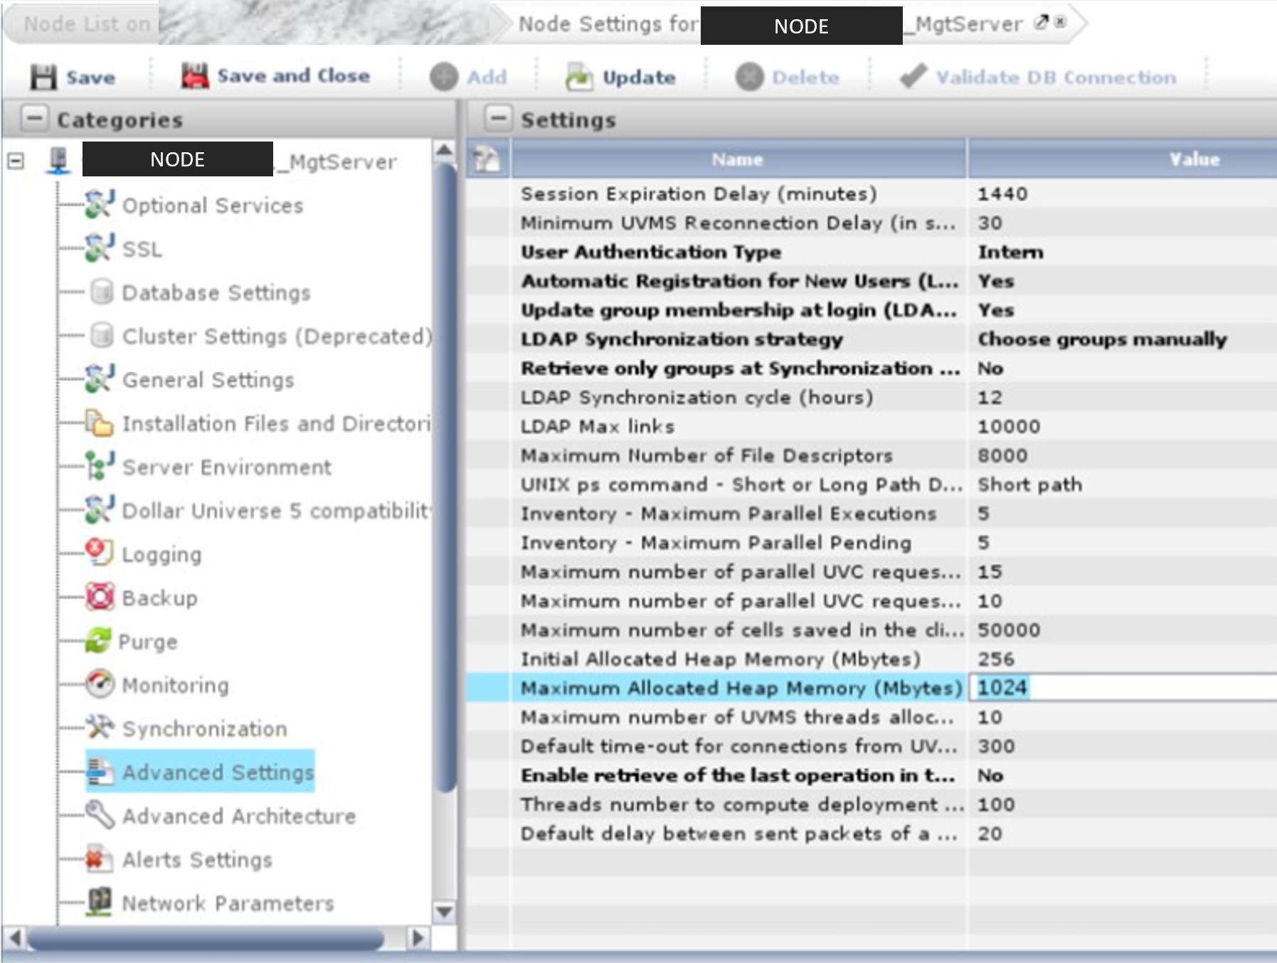1277x963 pixels.
Task: Open Advanced Architecture category
Action: (x=238, y=816)
